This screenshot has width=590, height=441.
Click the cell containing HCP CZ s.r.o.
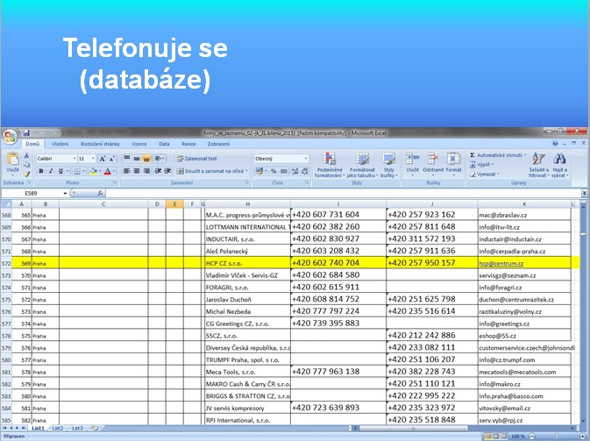point(247,263)
